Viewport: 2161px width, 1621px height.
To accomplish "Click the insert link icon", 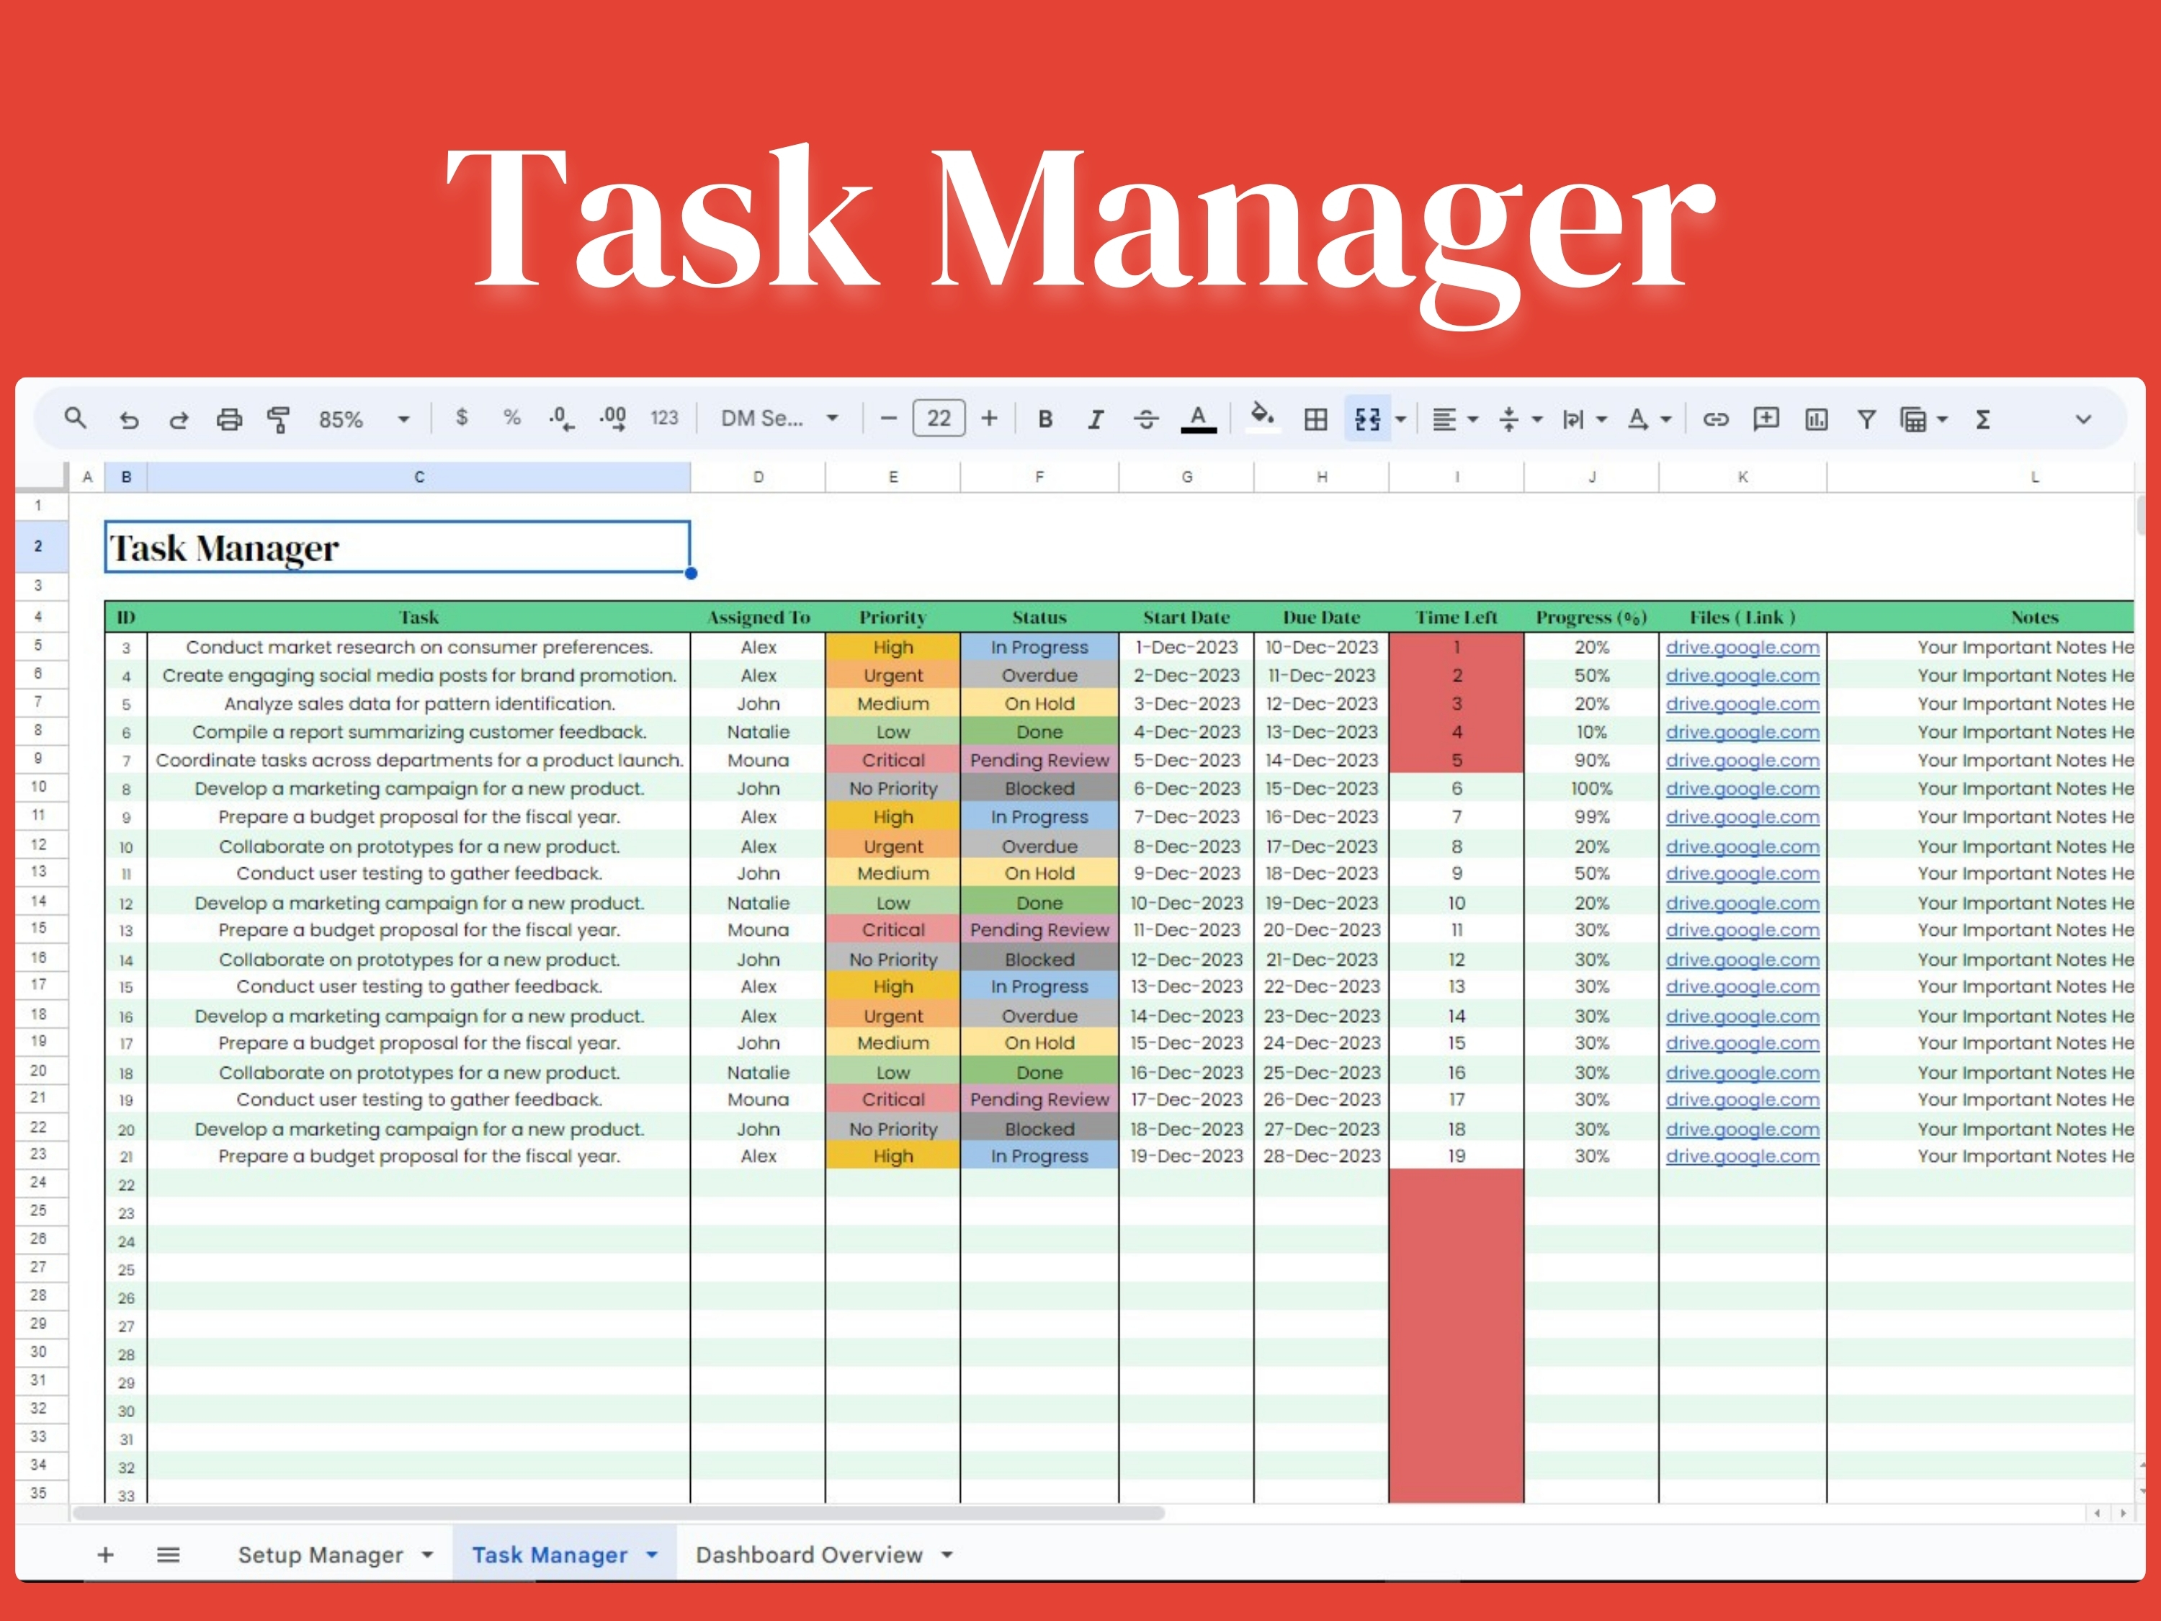I will point(1716,419).
